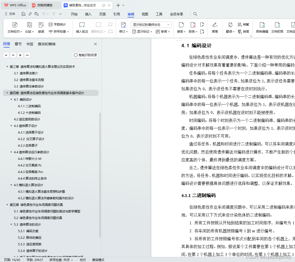Collapse the 4.1 编码设计 tree node

[x=11, y=99]
